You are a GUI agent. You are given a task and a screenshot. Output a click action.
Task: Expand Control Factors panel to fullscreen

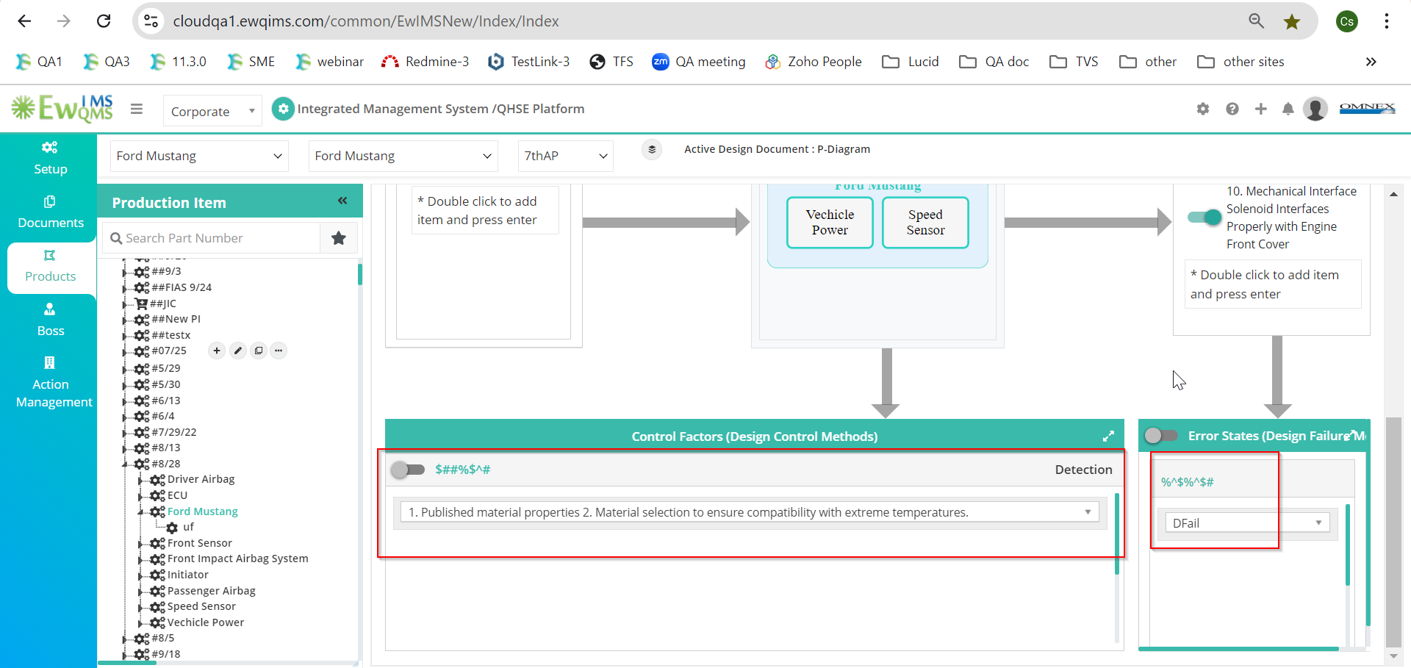(x=1108, y=437)
